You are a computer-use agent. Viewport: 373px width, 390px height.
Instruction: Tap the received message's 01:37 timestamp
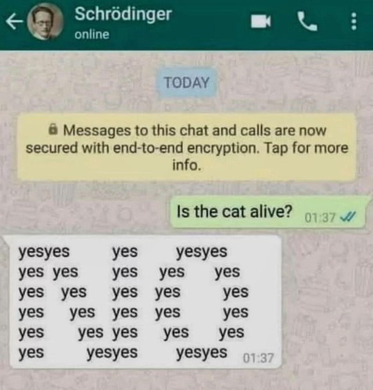click(258, 358)
